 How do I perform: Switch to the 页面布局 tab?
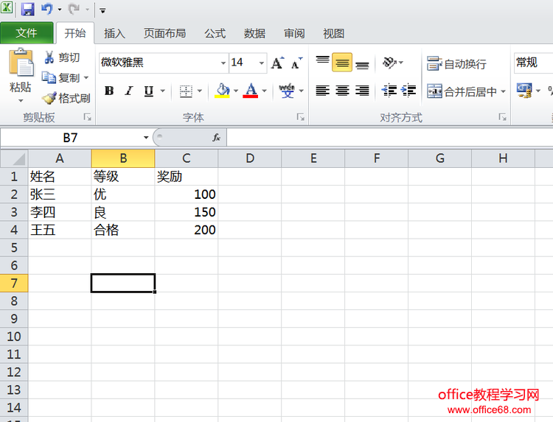pyautogui.click(x=164, y=33)
